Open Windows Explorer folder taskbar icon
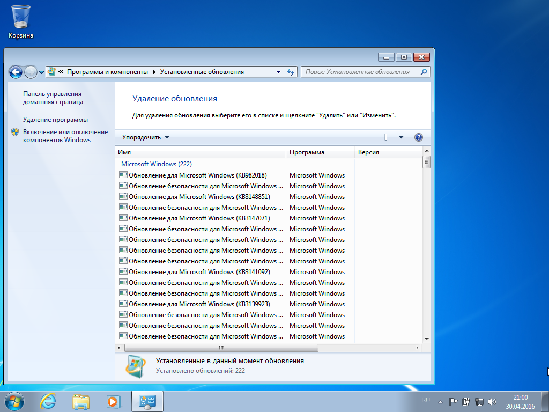The width and height of the screenshot is (549, 412). coord(81,401)
